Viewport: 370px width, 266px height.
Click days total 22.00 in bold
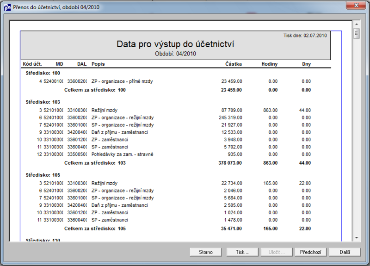click(x=305, y=229)
